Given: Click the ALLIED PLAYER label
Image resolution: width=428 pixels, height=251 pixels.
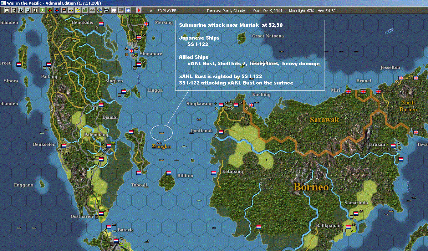Looking at the screenshot, I should point(163,11).
